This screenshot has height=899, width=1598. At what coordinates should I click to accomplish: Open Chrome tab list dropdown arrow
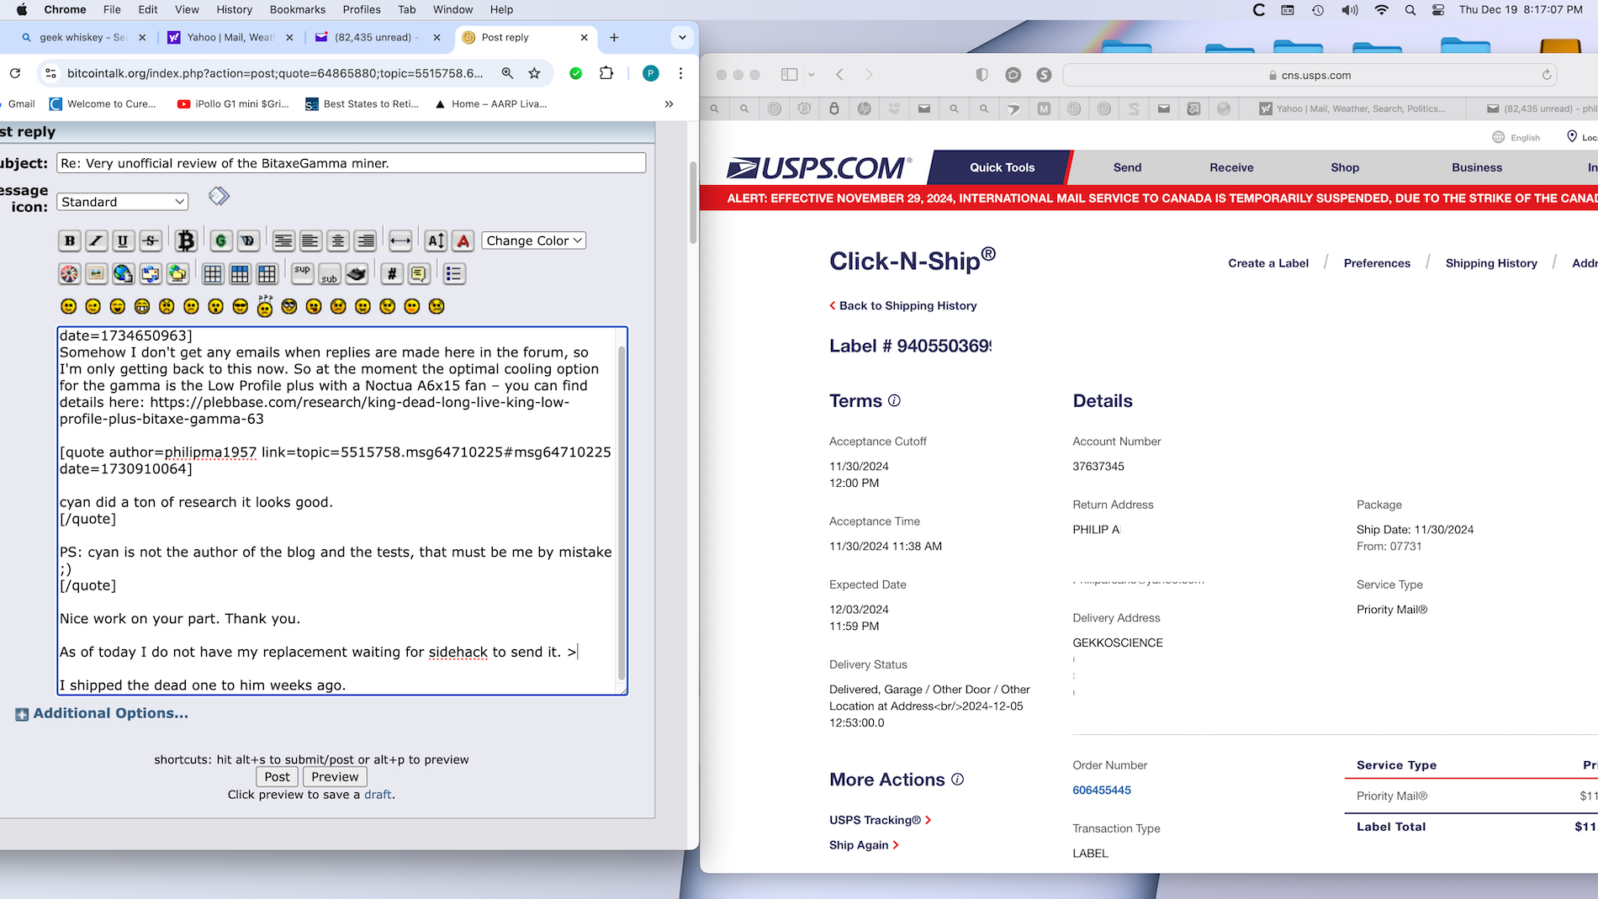[682, 37]
